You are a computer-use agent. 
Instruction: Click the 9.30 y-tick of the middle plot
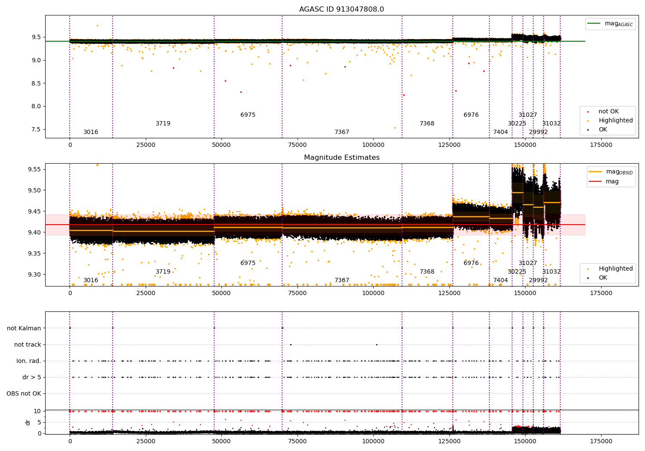point(34,275)
